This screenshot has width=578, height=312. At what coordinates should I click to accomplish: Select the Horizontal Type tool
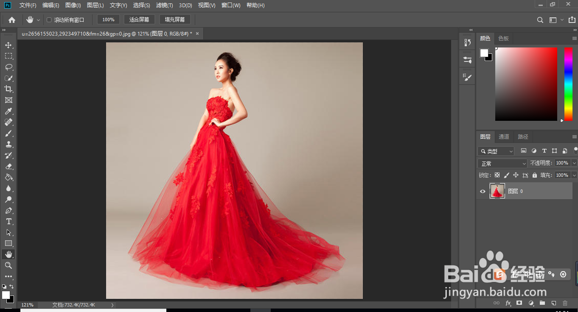coord(8,221)
